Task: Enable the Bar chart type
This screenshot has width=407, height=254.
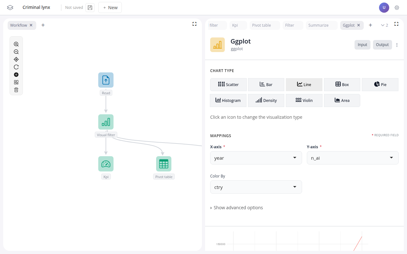Action: [x=266, y=84]
